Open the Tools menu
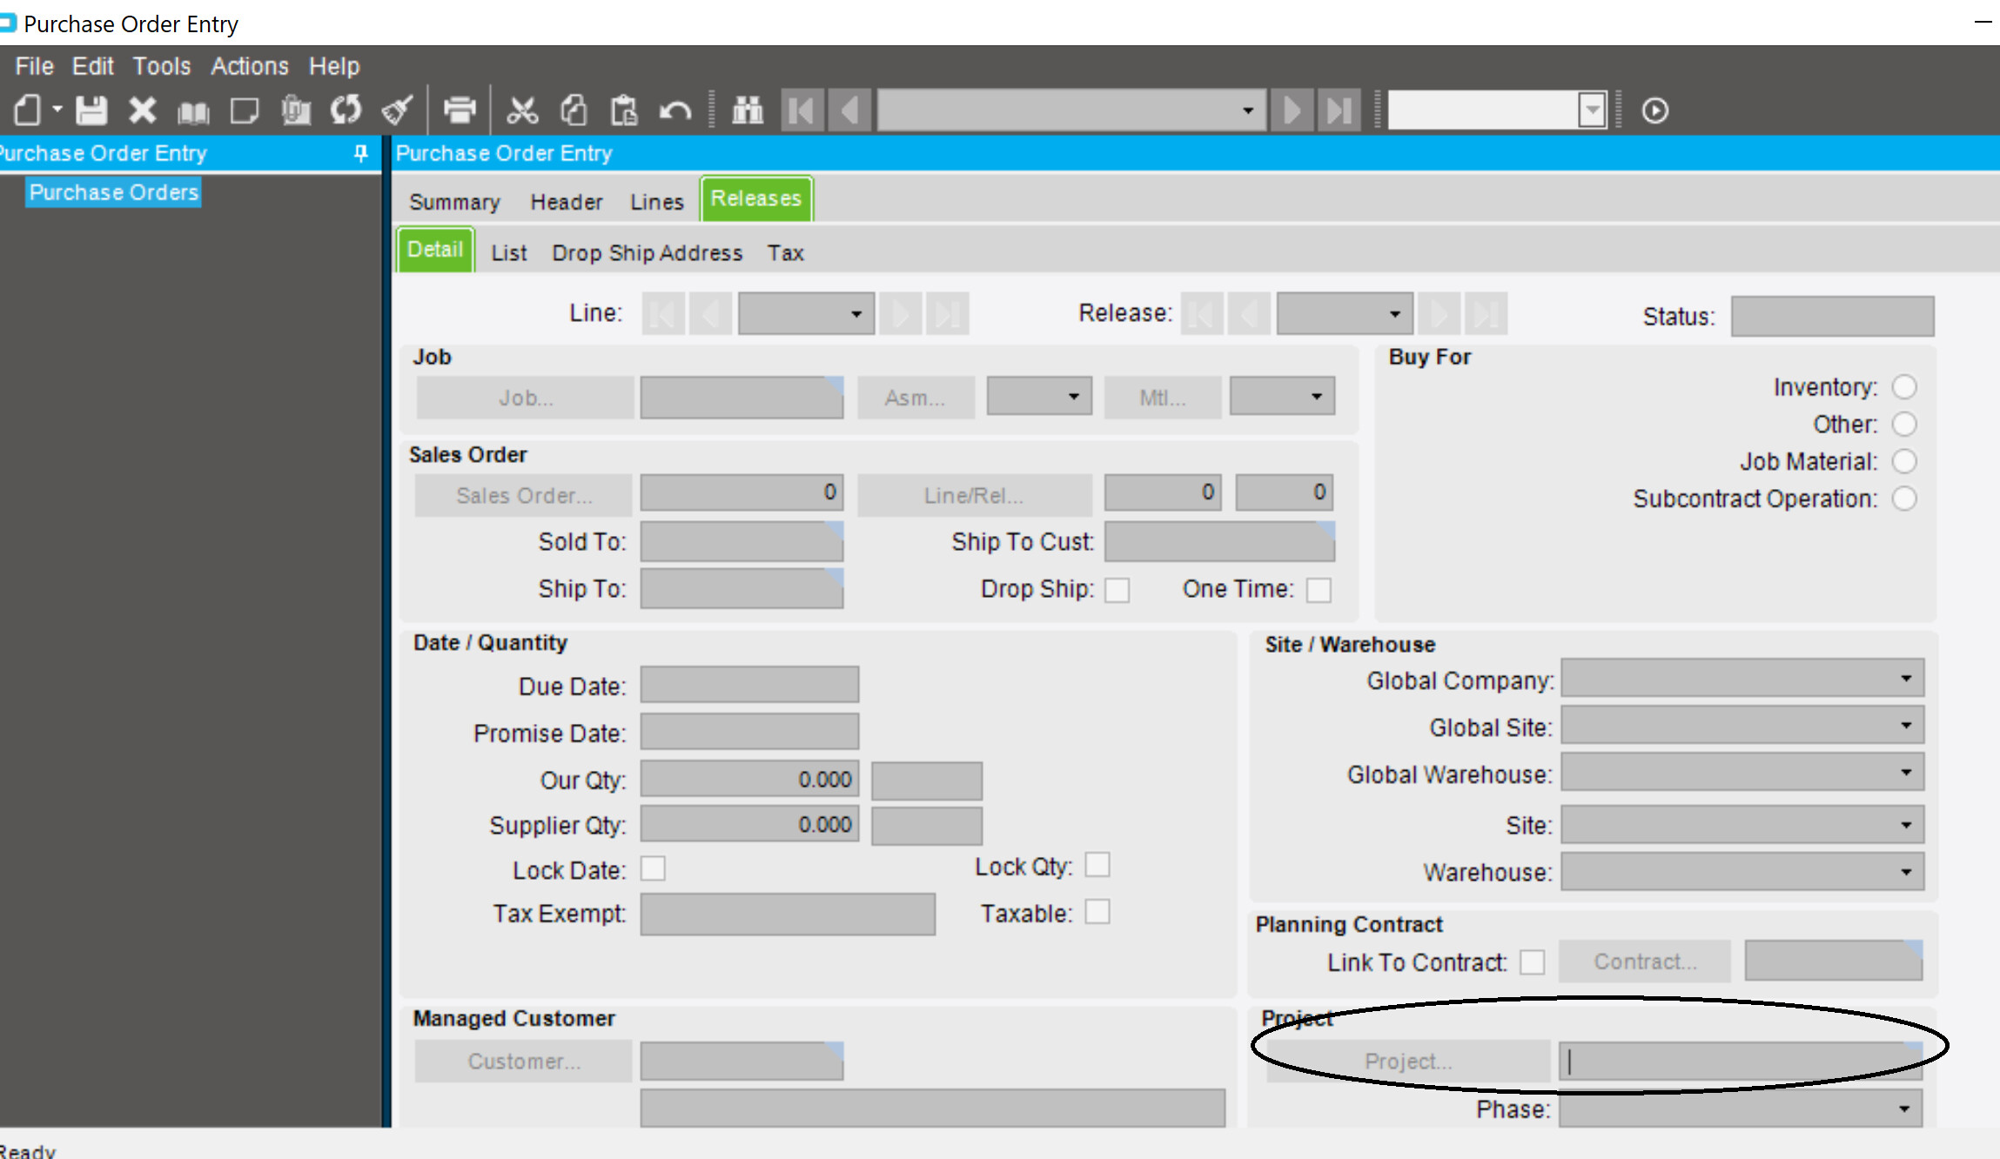 tap(161, 66)
